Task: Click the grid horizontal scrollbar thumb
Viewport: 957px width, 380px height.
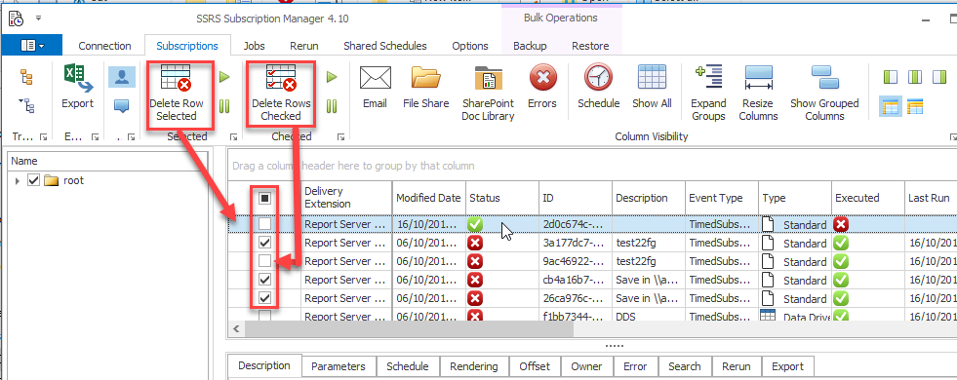Action: pos(410,330)
